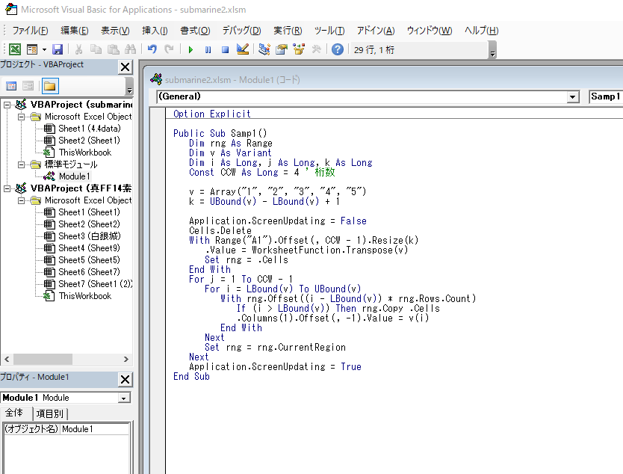This screenshot has height=474, width=623.
Task: Click the blue Help question mark icon
Action: [338, 49]
